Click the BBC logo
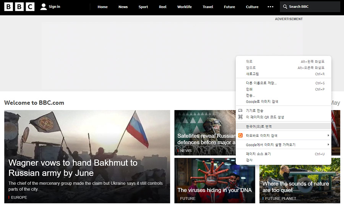Image resolution: width=344 pixels, height=210 pixels. point(19,7)
